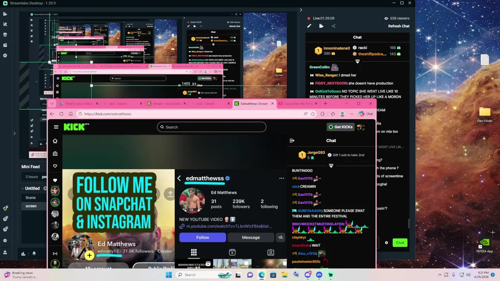Click the Edge address bar URL
This screenshot has height=281, width=500.
click(108, 114)
